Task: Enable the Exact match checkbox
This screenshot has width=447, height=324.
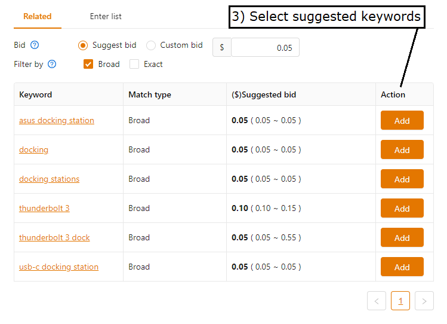Action: click(134, 64)
